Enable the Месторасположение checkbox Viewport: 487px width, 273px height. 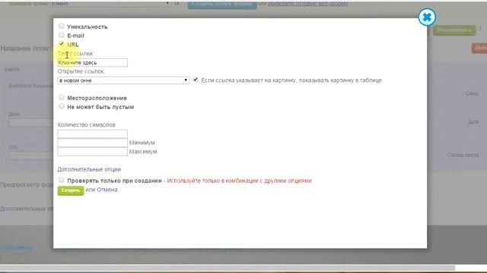click(62, 98)
